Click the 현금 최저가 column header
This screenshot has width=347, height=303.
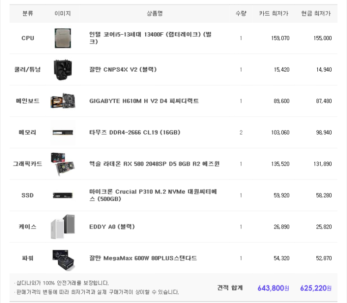point(316,13)
